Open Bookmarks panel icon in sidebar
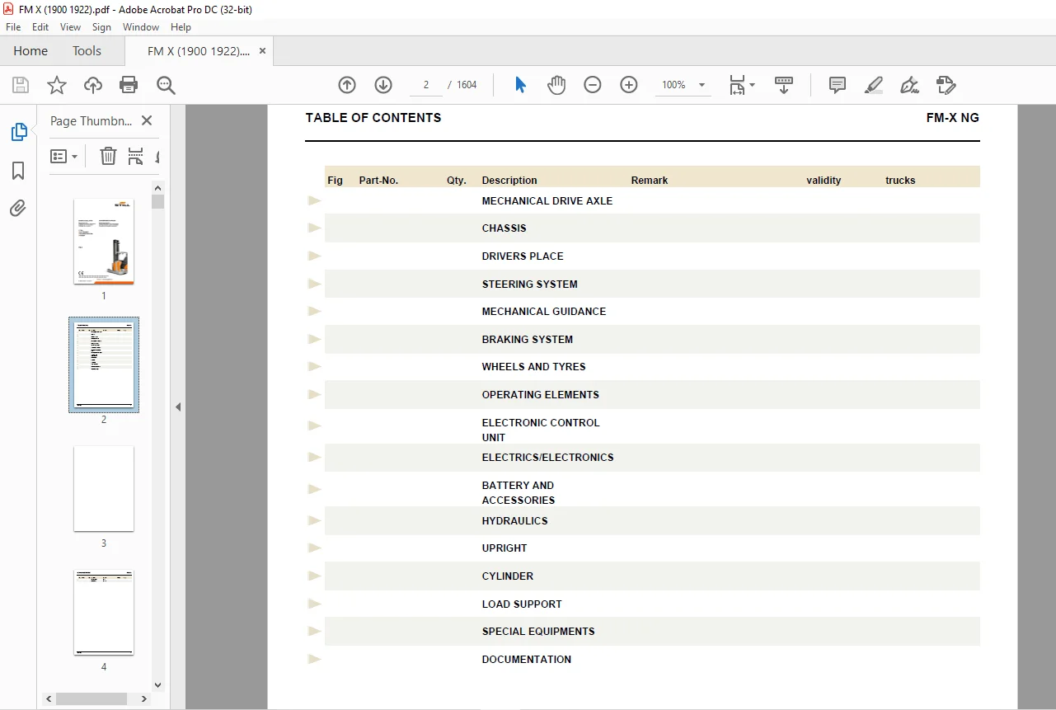Image resolution: width=1056 pixels, height=710 pixels. [x=18, y=171]
